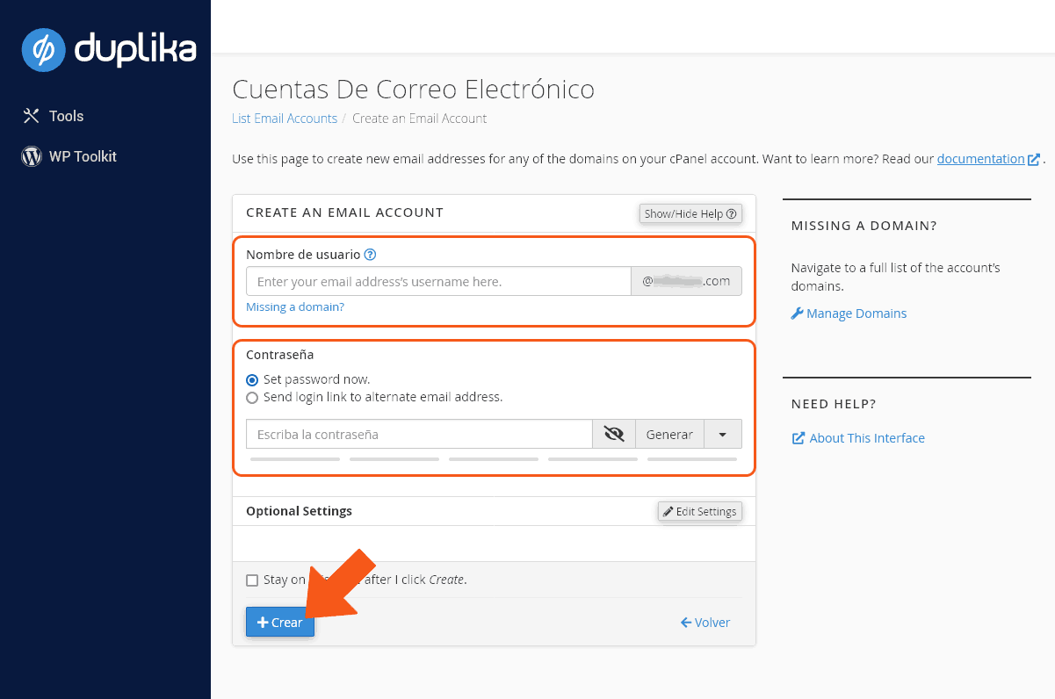Toggle password visibility eye icon
Viewport: 1055px width, 699px height.
(x=614, y=434)
